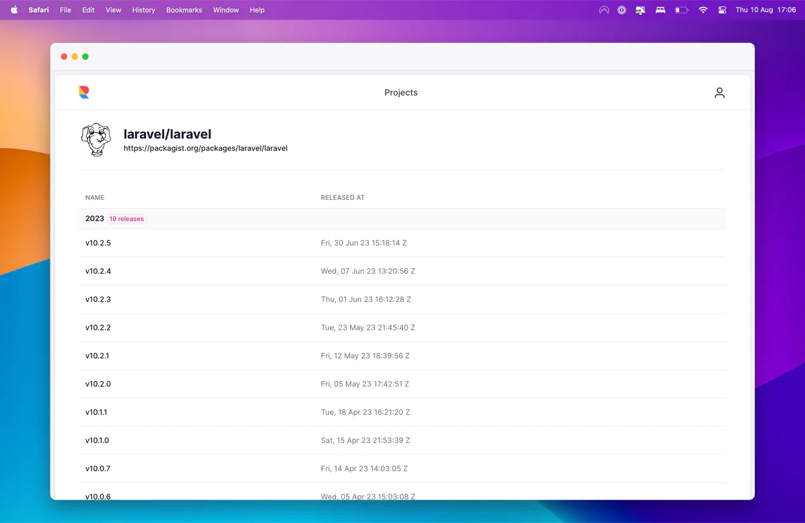Open the Window menu

click(x=226, y=10)
